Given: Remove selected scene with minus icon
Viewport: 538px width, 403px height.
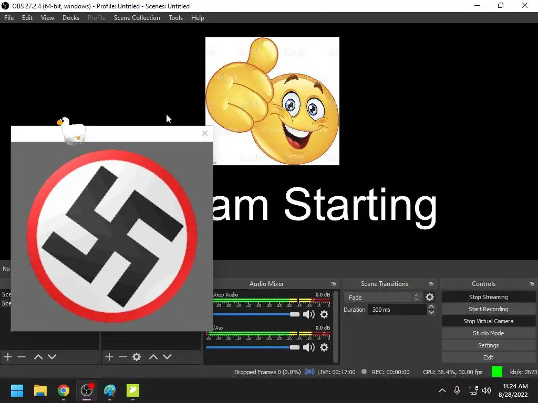Looking at the screenshot, I should point(22,357).
